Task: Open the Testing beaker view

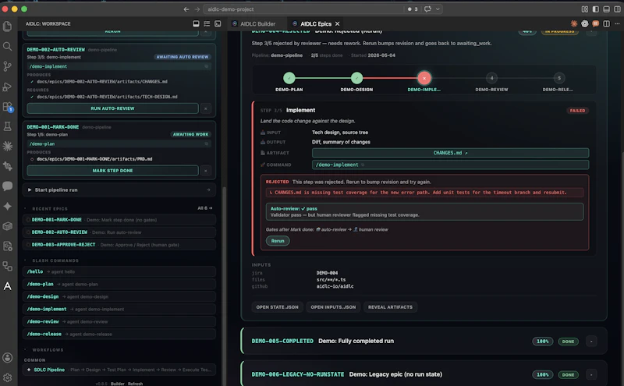Action: 8,126
